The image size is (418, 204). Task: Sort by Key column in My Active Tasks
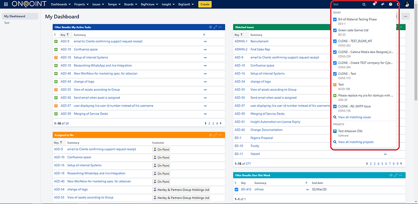click(x=64, y=34)
